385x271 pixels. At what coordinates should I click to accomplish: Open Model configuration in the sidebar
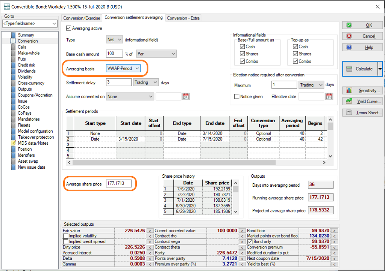tap(35, 131)
